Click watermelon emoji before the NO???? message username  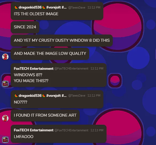tap(16, 96)
